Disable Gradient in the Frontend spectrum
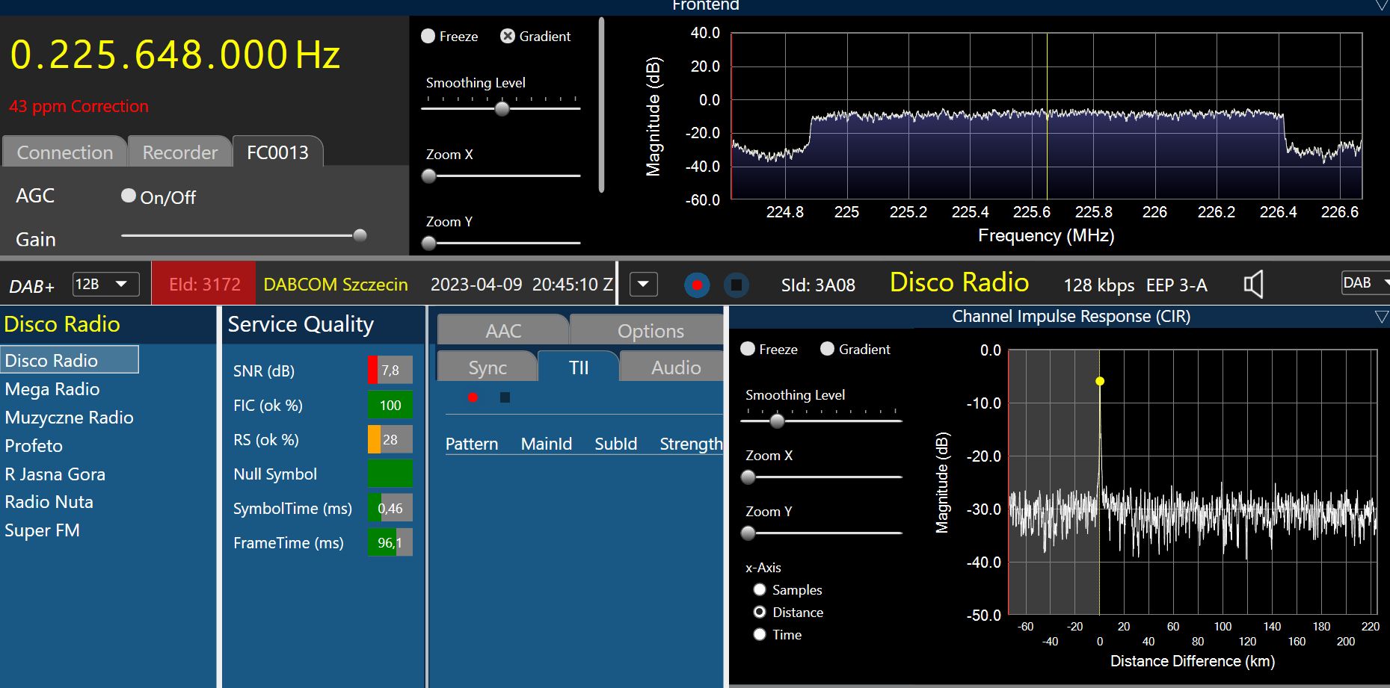 508,36
